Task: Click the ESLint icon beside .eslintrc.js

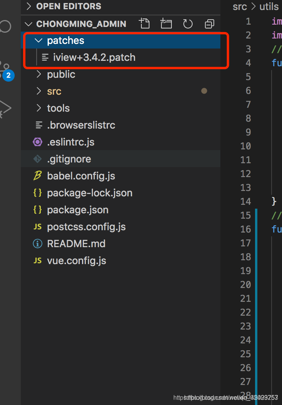Action: [37, 142]
